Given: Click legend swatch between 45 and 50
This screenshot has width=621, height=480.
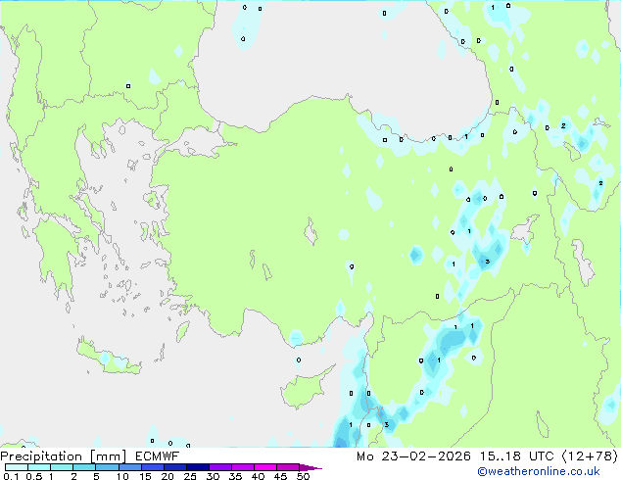Looking at the screenshot, I should tap(288, 467).
